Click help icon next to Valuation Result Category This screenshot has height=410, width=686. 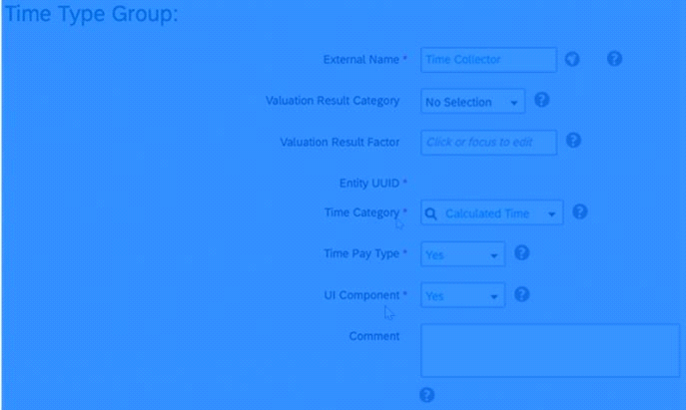coord(541,100)
